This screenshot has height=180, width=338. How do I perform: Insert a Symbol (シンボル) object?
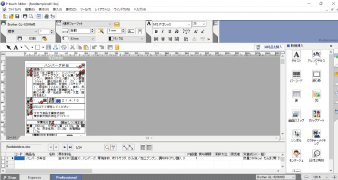point(296,136)
